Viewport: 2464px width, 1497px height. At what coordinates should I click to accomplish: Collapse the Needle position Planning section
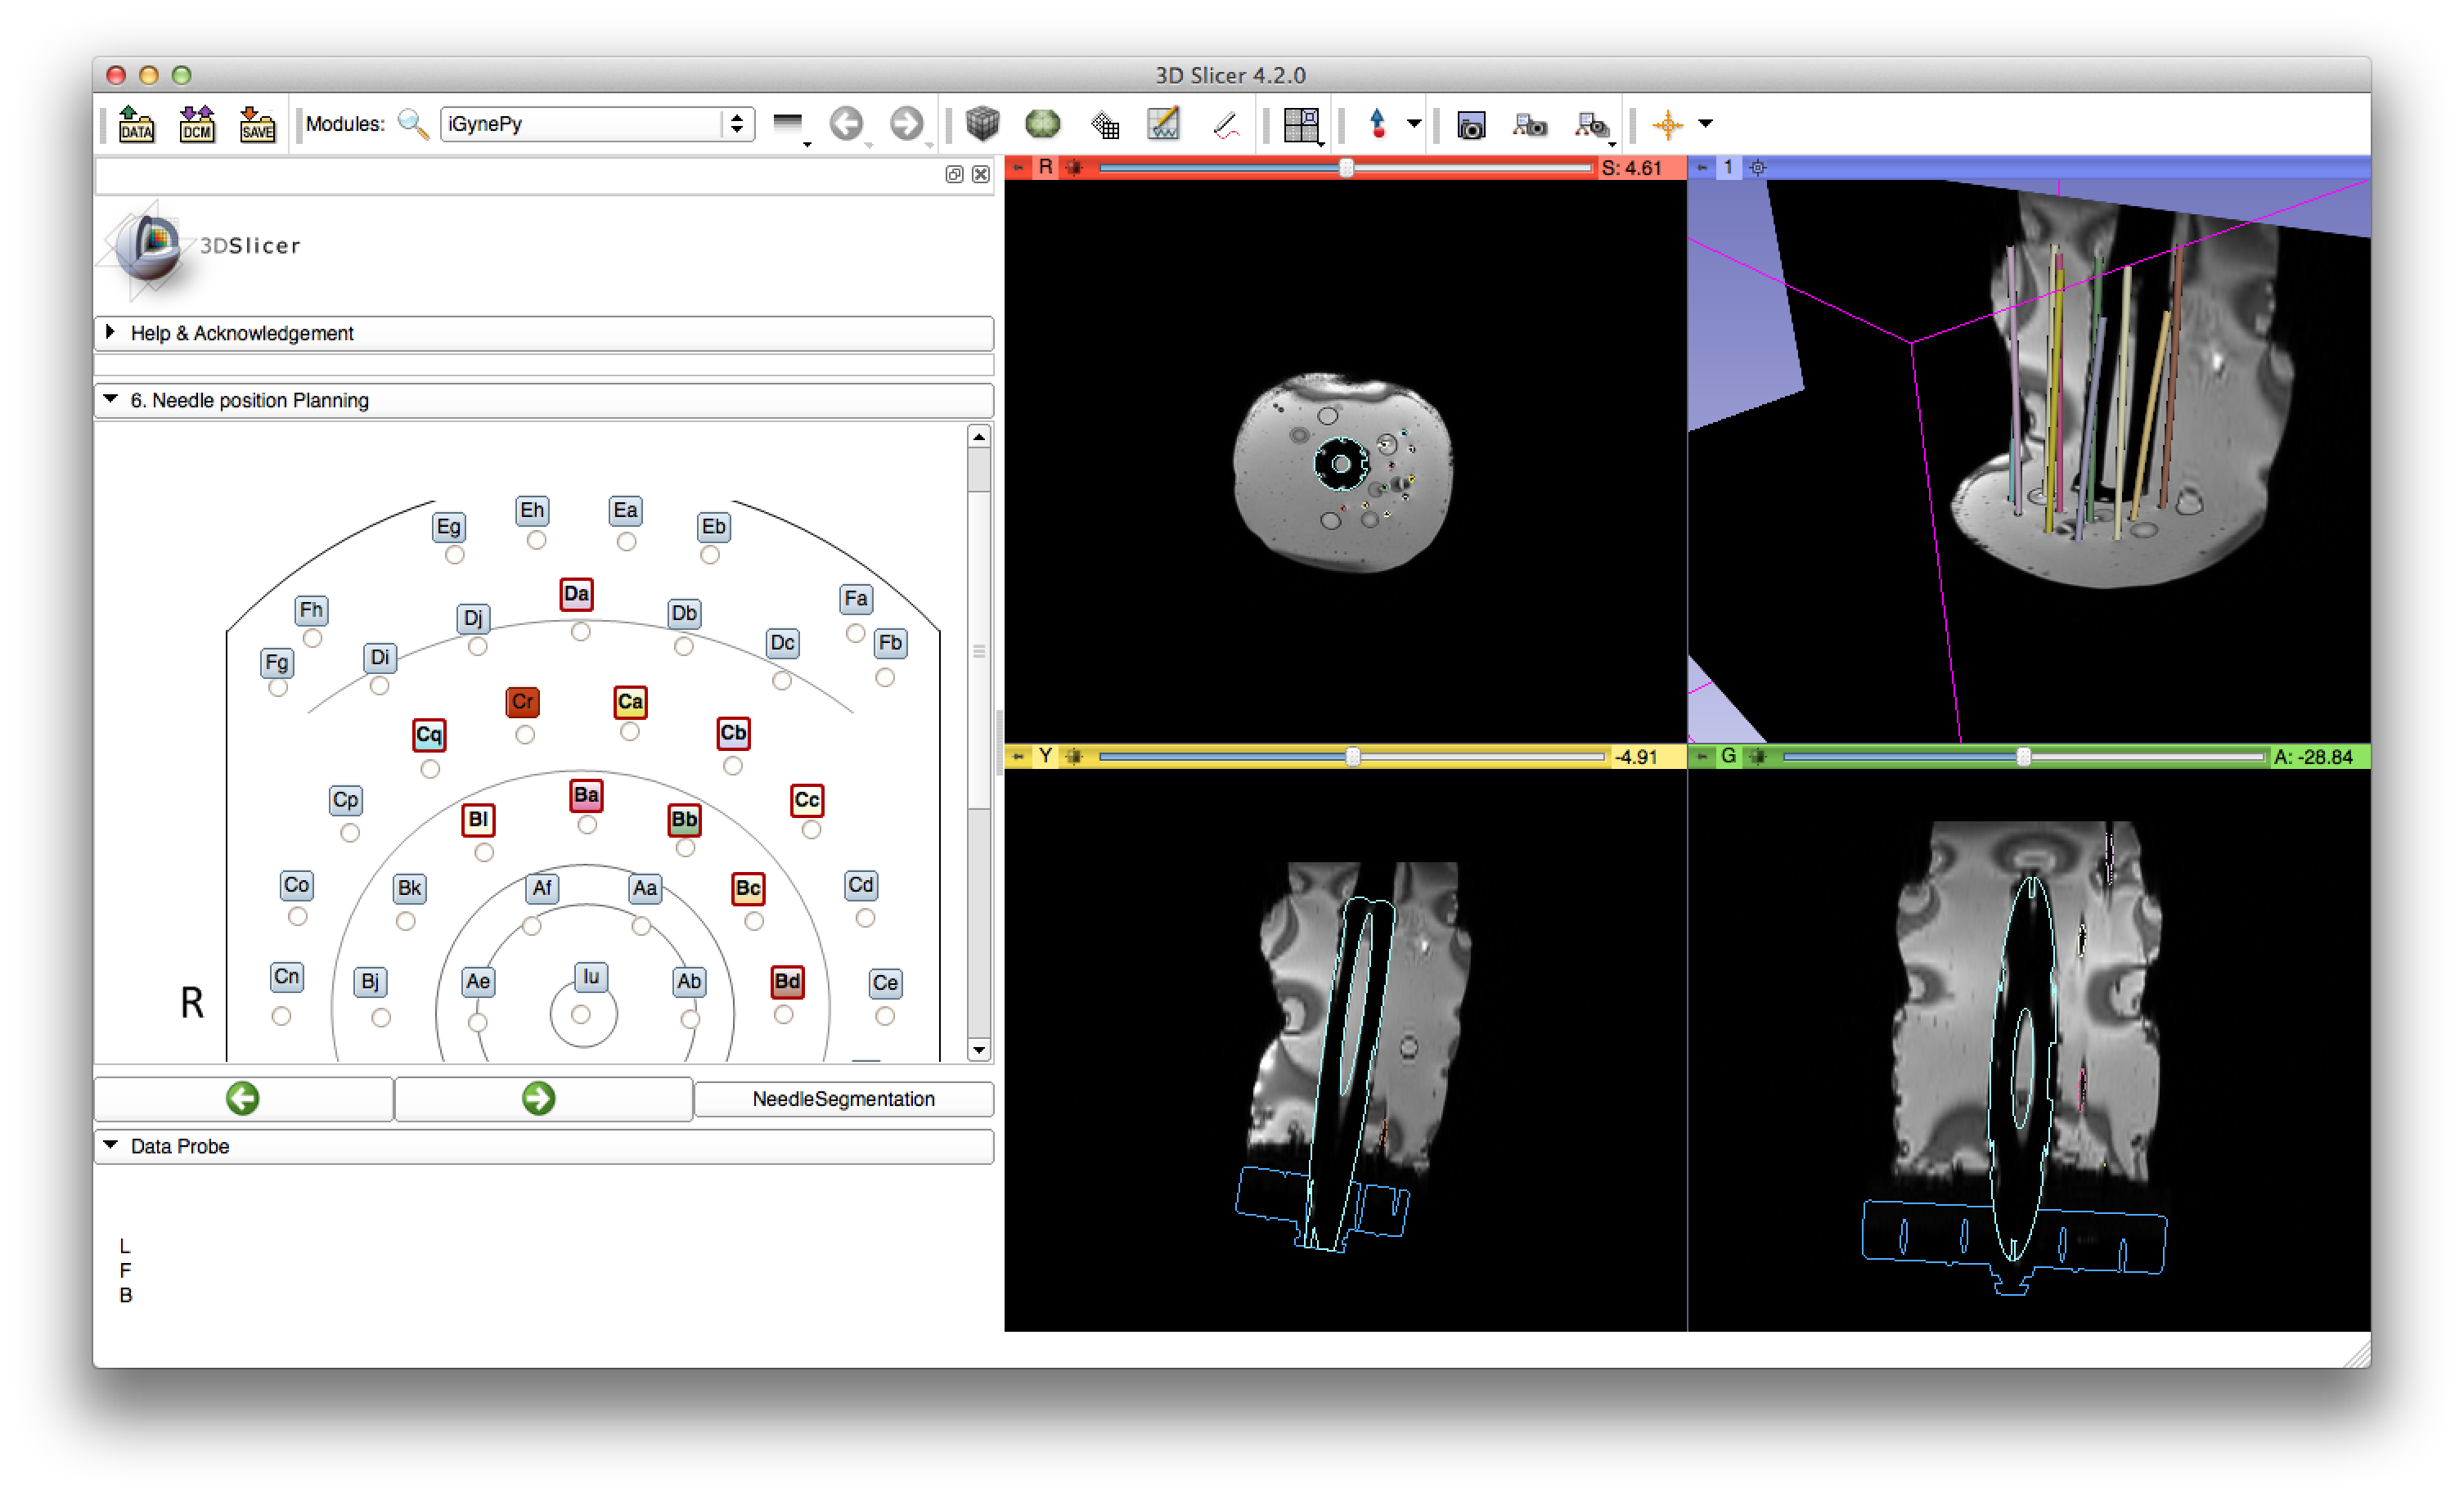click(250, 400)
